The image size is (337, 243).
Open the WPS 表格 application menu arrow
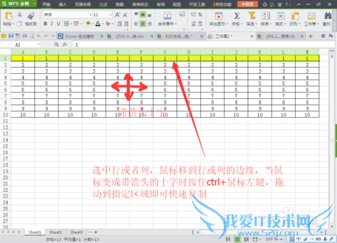click(34, 4)
